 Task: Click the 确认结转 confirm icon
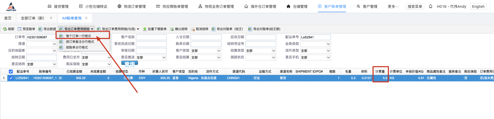172,29
